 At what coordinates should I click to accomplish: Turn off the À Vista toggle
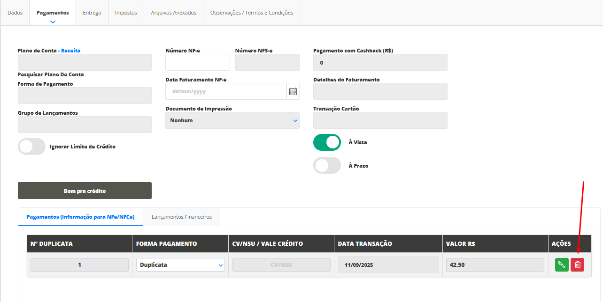[x=327, y=142]
